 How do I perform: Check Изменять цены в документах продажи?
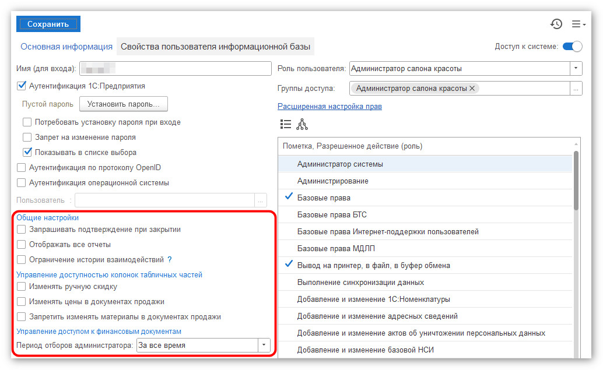pos(21,302)
